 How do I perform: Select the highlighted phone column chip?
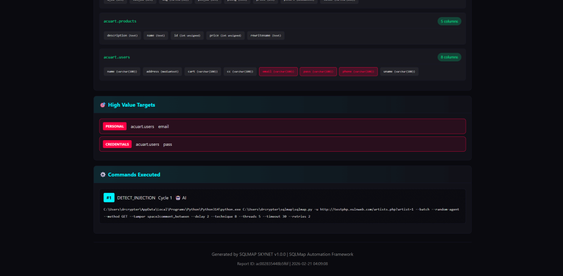[x=358, y=71]
